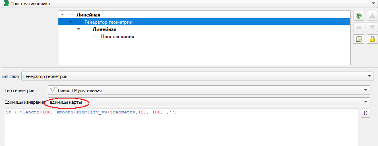This screenshot has height=146, width=378.
Task: Click the Тип геометрии label
Action: pyautogui.click(x=20, y=91)
